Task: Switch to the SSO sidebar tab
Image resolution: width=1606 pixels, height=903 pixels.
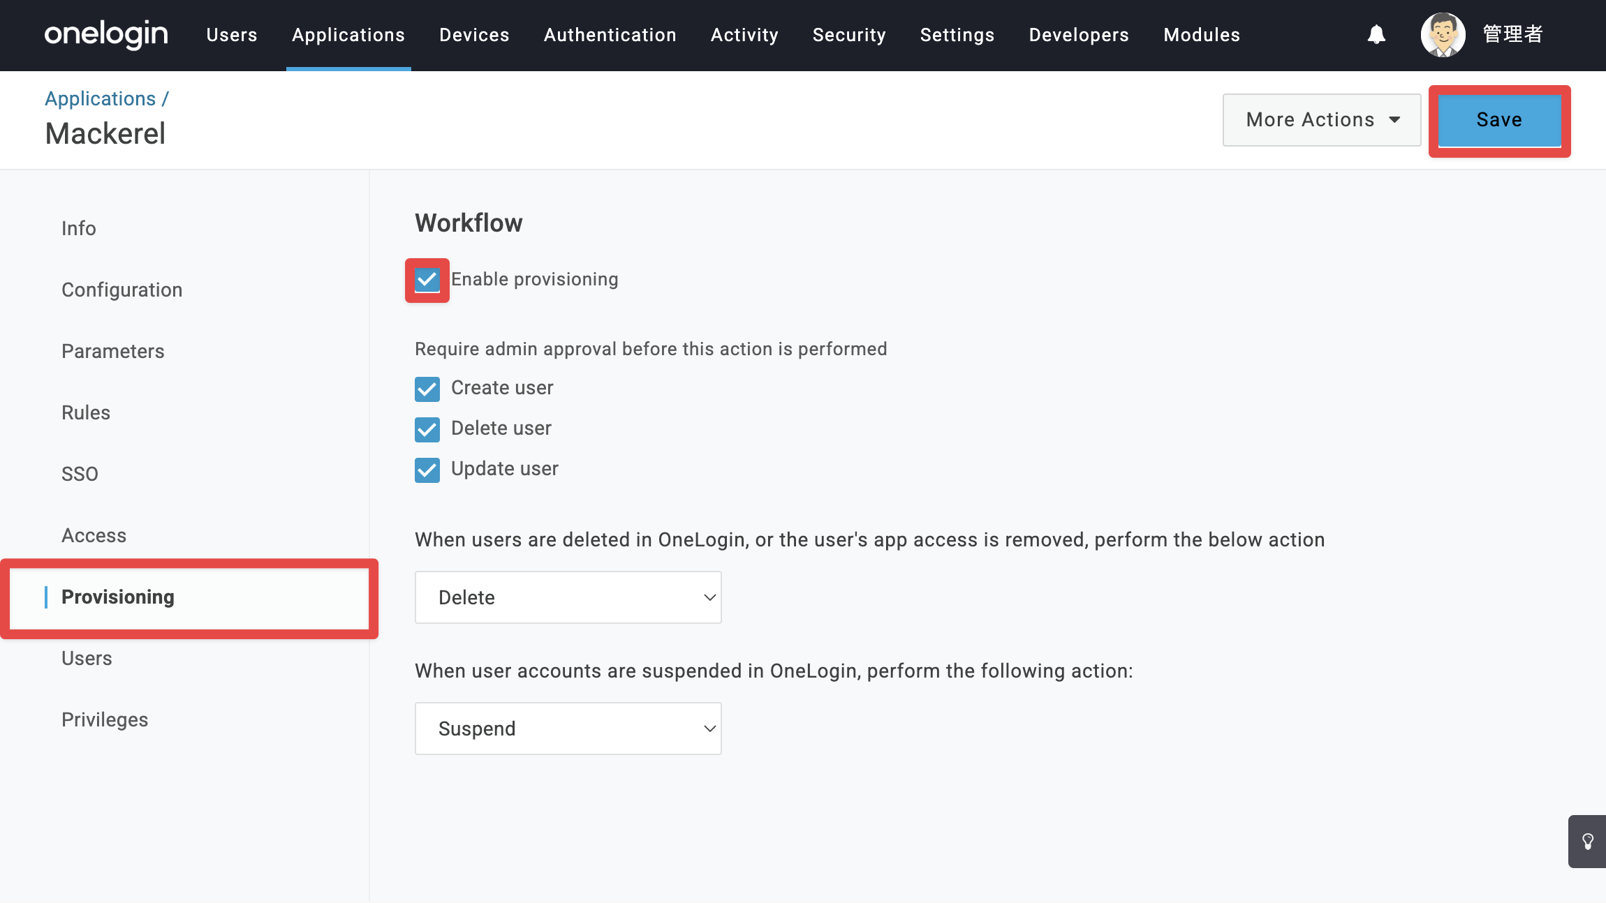Action: (80, 474)
